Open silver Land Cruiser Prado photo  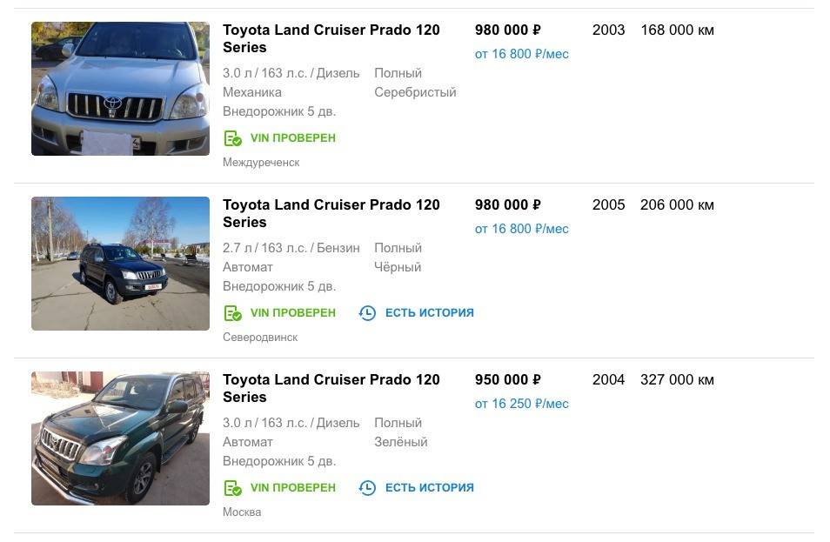(x=120, y=89)
